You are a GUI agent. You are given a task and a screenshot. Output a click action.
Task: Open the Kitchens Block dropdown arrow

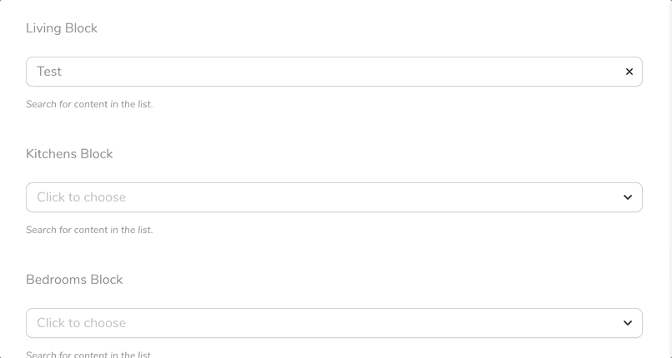pos(628,197)
